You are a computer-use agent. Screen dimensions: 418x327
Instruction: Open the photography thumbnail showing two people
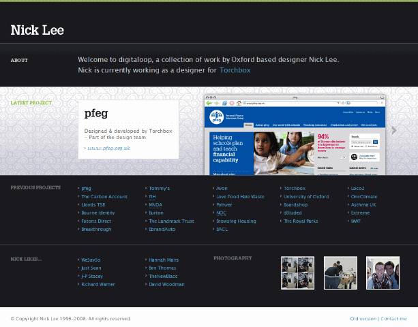[x=383, y=273]
